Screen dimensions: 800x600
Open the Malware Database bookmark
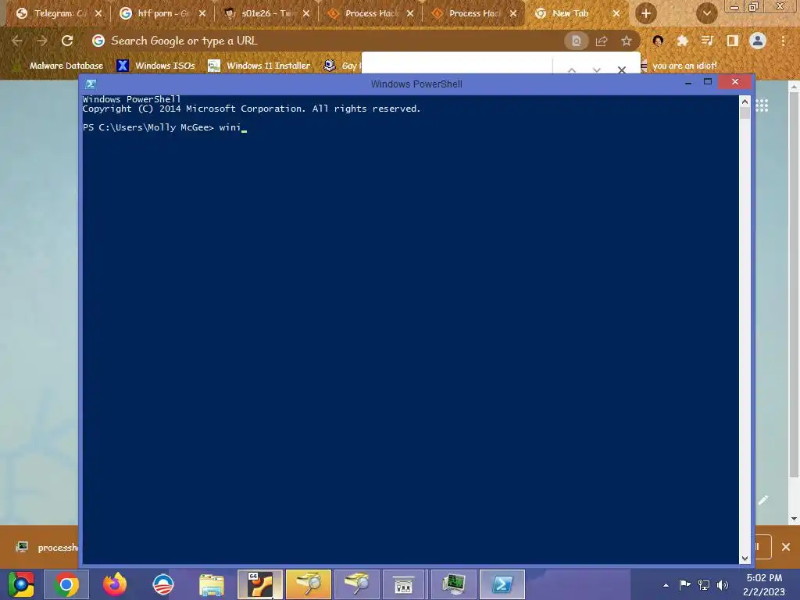59,66
